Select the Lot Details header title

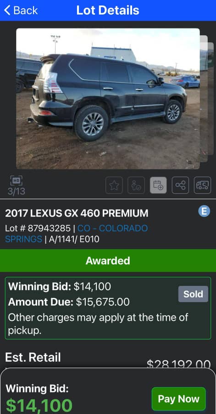pos(108,10)
